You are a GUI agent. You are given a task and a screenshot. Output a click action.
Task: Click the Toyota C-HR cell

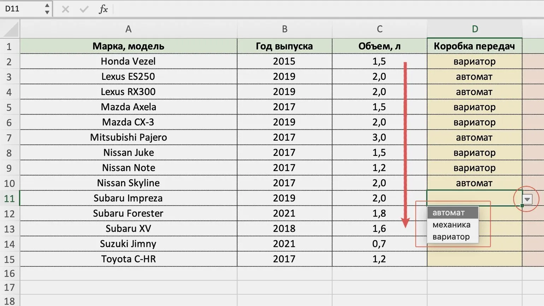pos(128,259)
